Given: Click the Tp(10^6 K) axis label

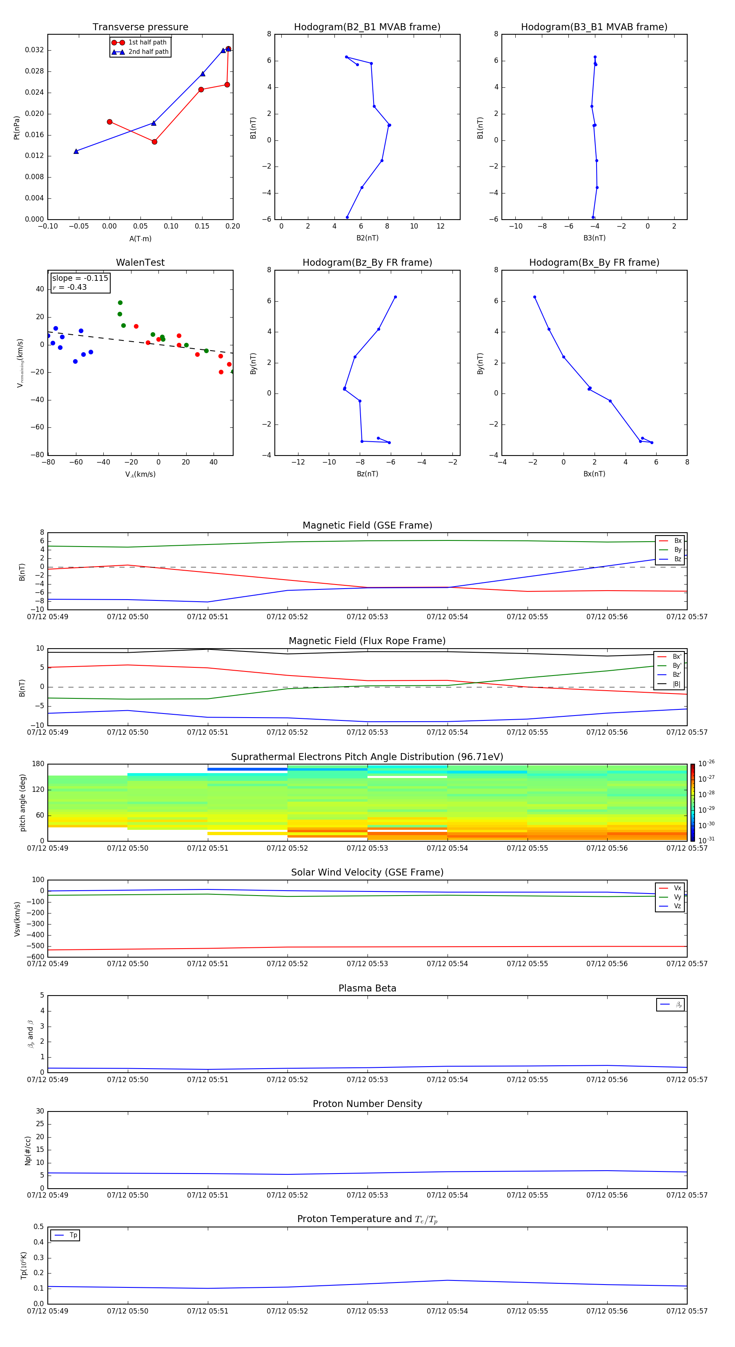Looking at the screenshot, I should (24, 1265).
